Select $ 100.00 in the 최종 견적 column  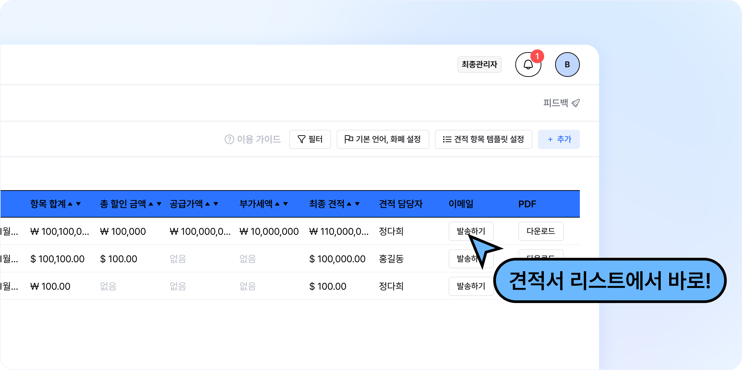coord(328,286)
